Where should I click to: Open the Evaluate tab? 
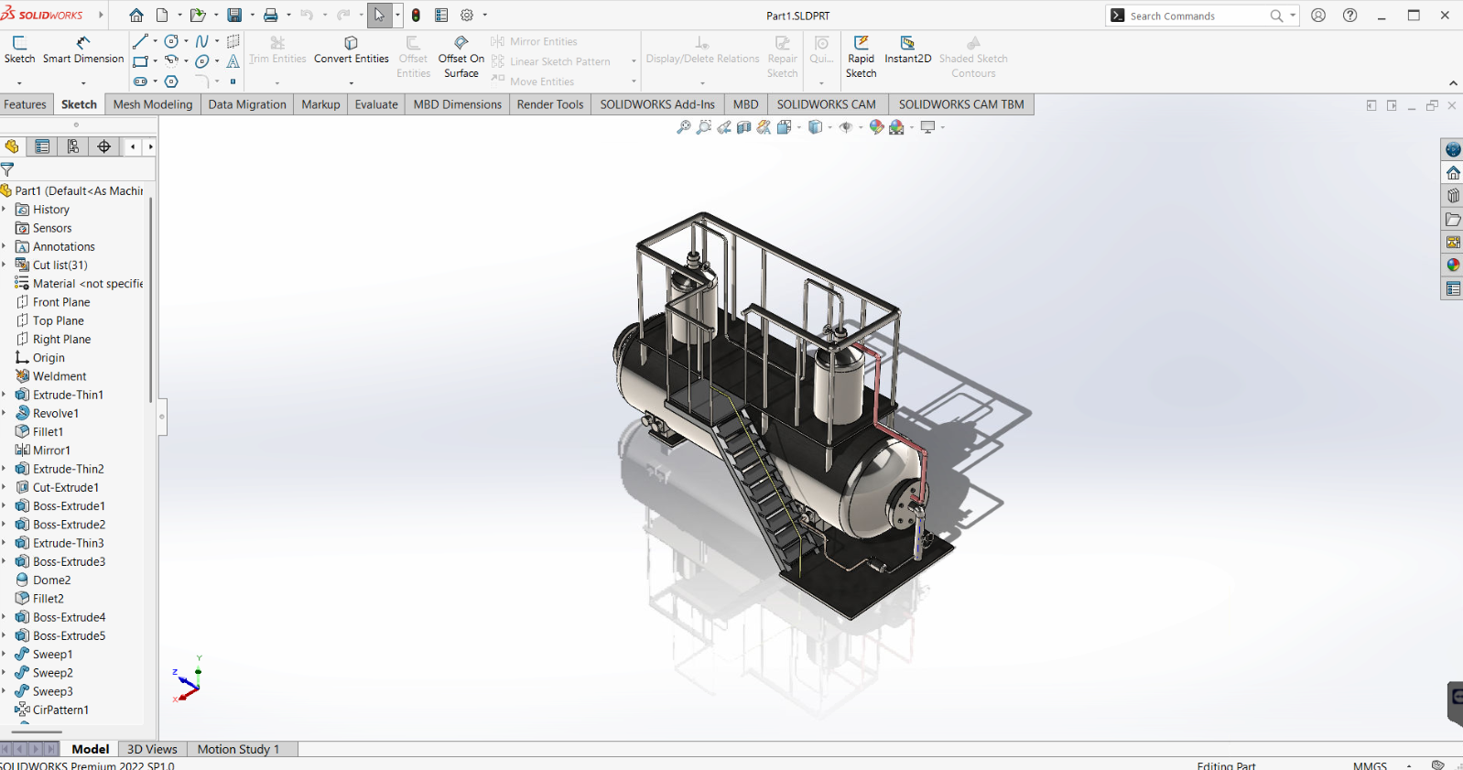376,104
